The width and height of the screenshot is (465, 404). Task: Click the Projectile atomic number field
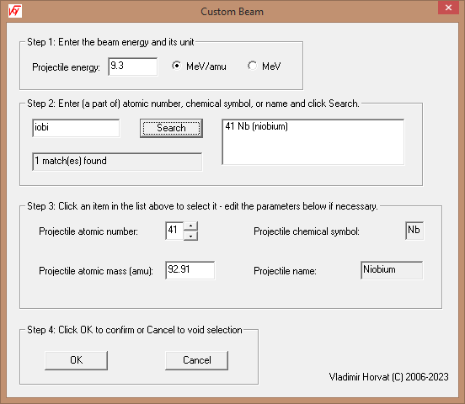[x=174, y=231]
